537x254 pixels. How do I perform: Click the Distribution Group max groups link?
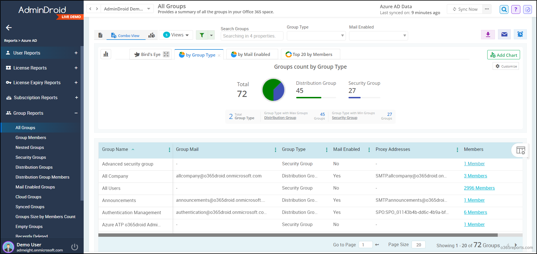pyautogui.click(x=280, y=118)
